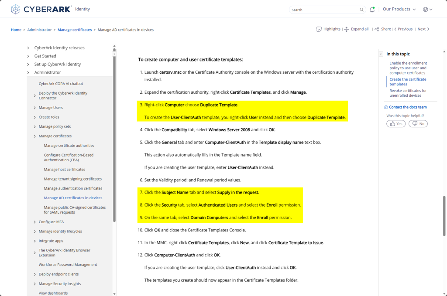Click into the Search input field
This screenshot has width=447, height=296.
[323, 10]
